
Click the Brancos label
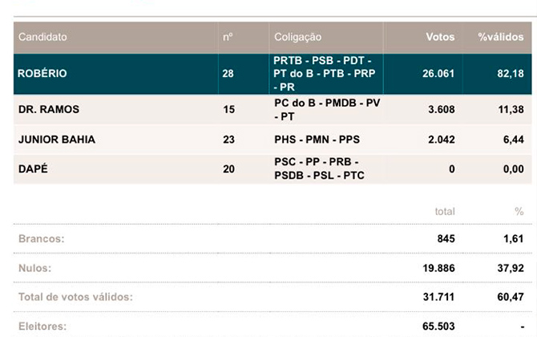42,238
